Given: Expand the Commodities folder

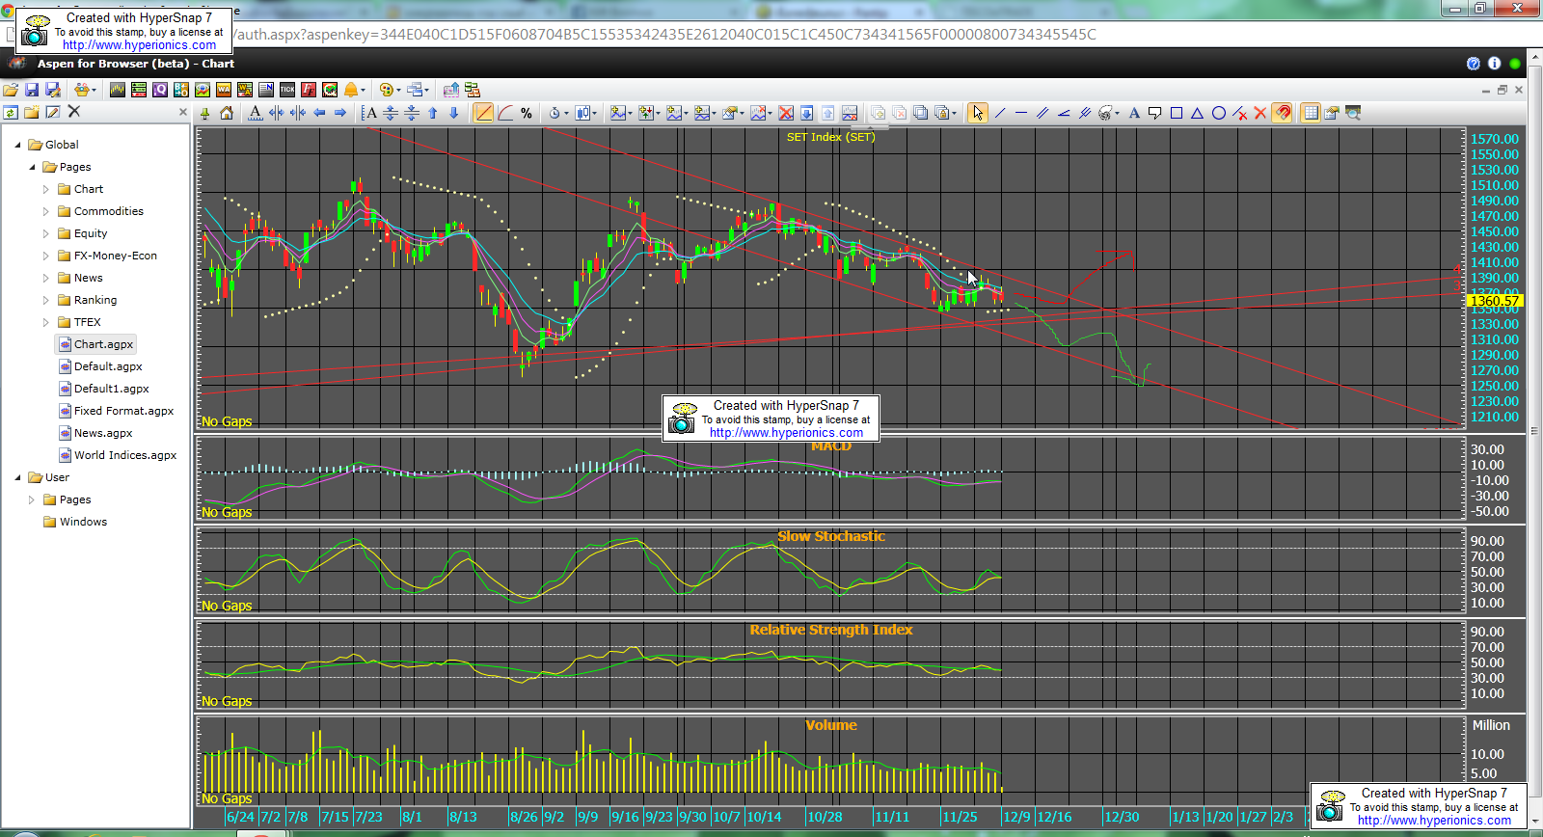Looking at the screenshot, I should click(45, 211).
